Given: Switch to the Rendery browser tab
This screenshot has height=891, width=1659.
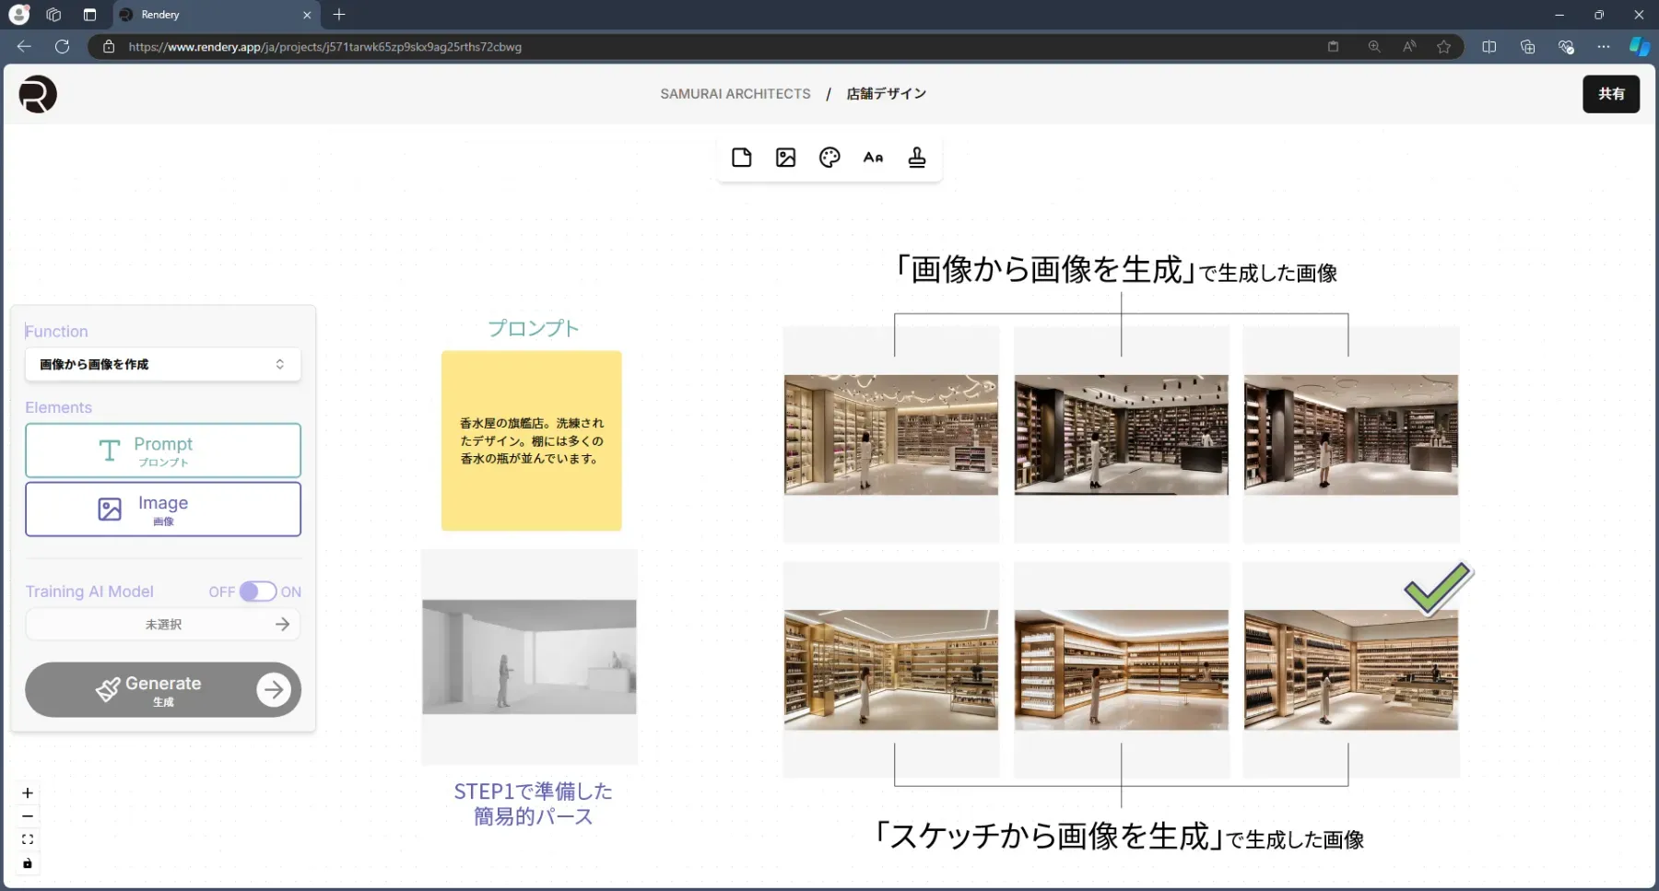Looking at the screenshot, I should pos(184,15).
